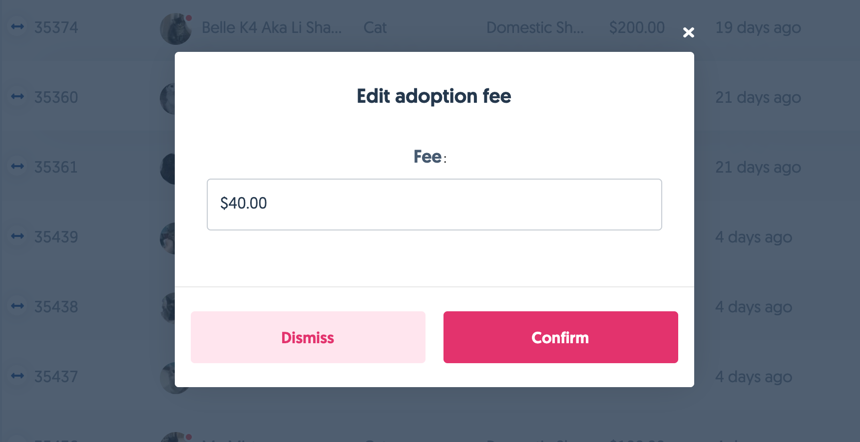Click the Domestic Sh... breed cell
Screen dimensions: 860x442
pos(535,27)
